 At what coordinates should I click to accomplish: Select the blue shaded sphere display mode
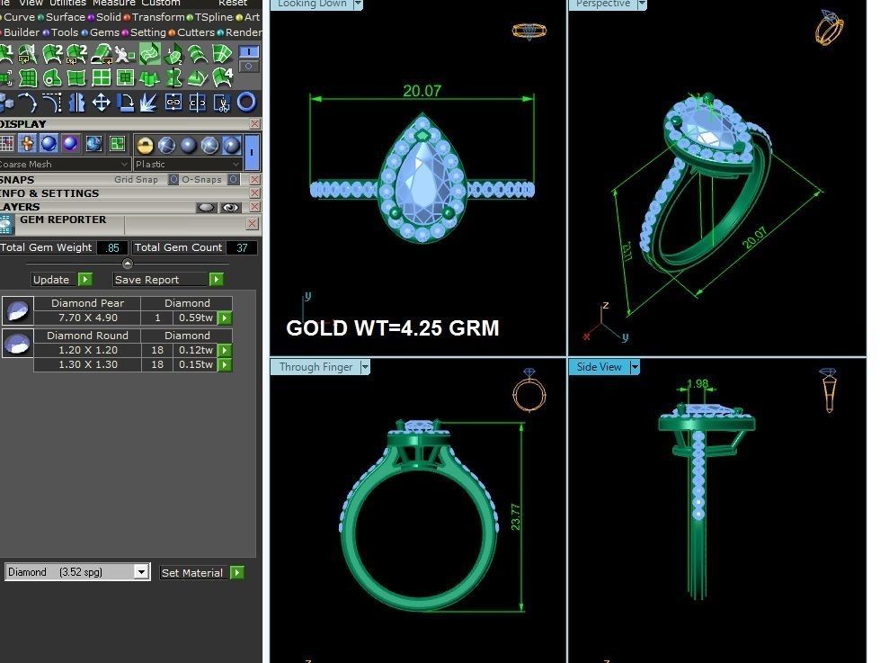[49, 144]
